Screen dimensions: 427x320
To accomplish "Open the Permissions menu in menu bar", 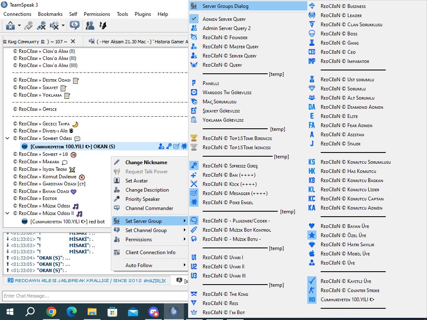I will (x=97, y=14).
